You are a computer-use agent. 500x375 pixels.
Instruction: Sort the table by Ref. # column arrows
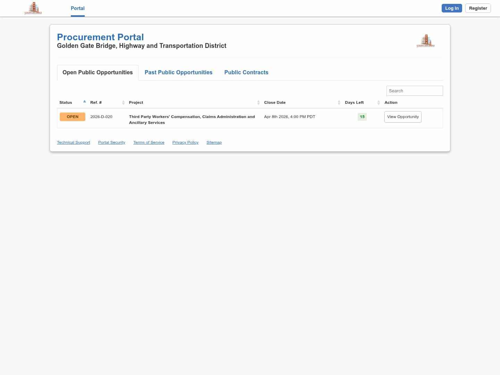pos(123,102)
